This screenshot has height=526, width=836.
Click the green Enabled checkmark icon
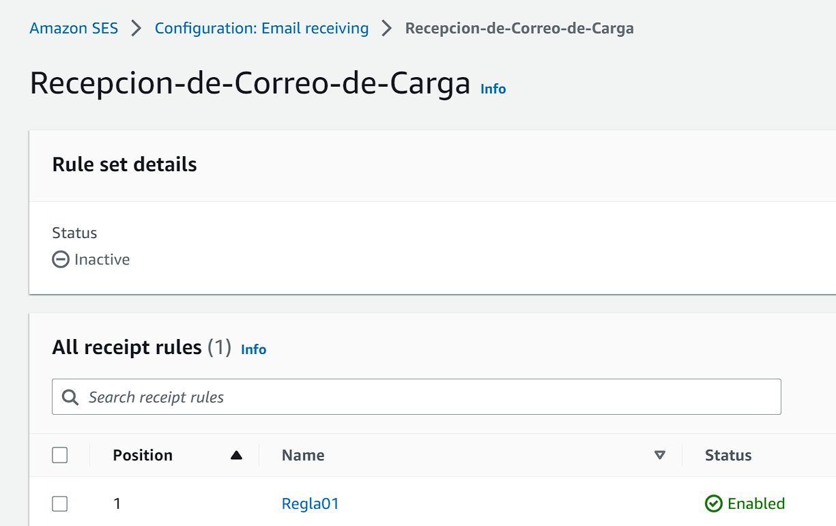coord(713,503)
